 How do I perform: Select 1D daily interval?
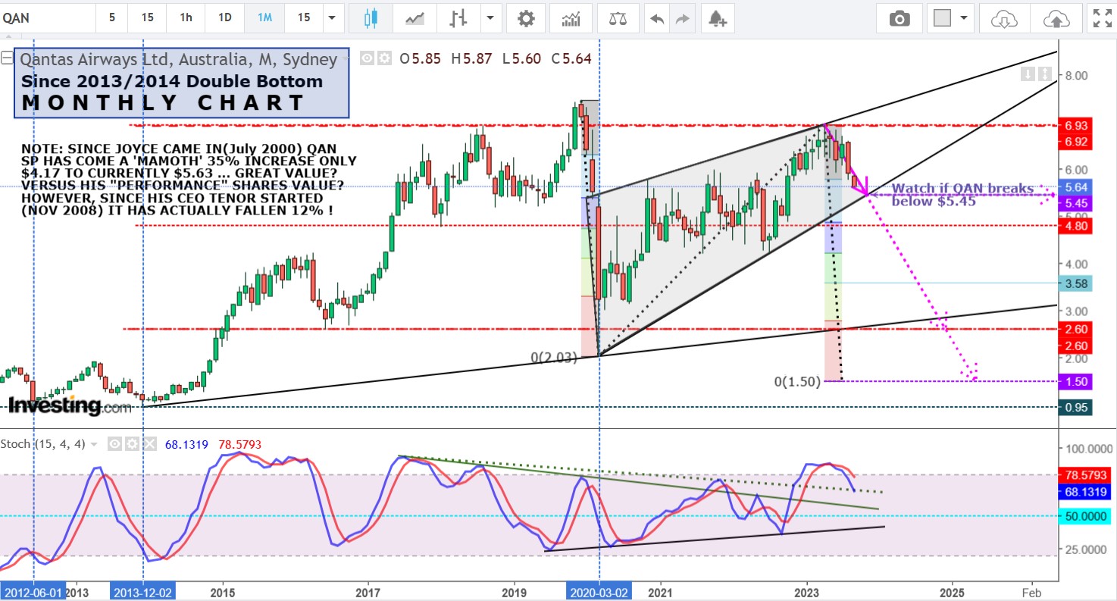225,17
